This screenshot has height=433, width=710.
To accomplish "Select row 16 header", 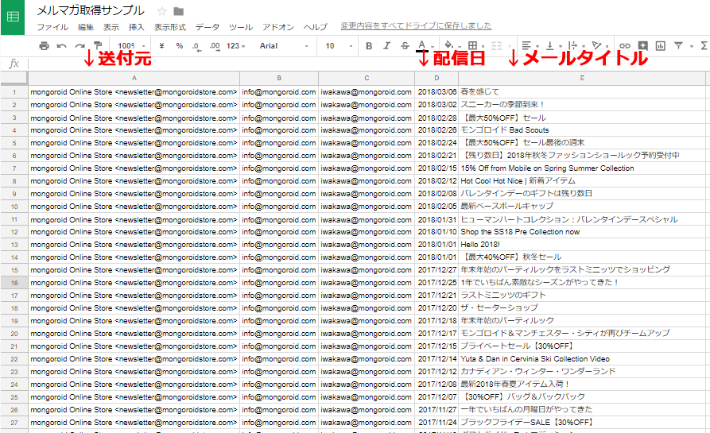I will coord(14,283).
